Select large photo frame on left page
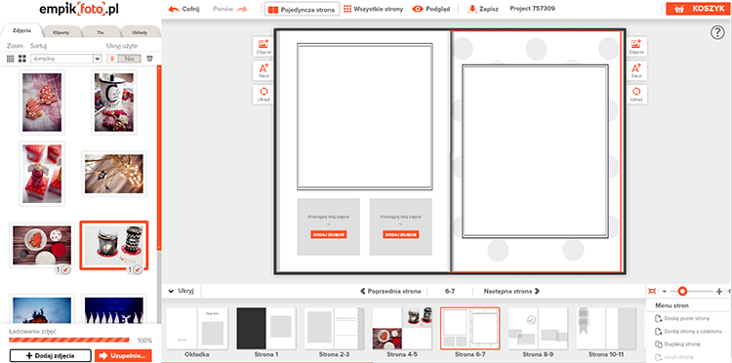Viewport: 732px width, 363px height. (365, 117)
